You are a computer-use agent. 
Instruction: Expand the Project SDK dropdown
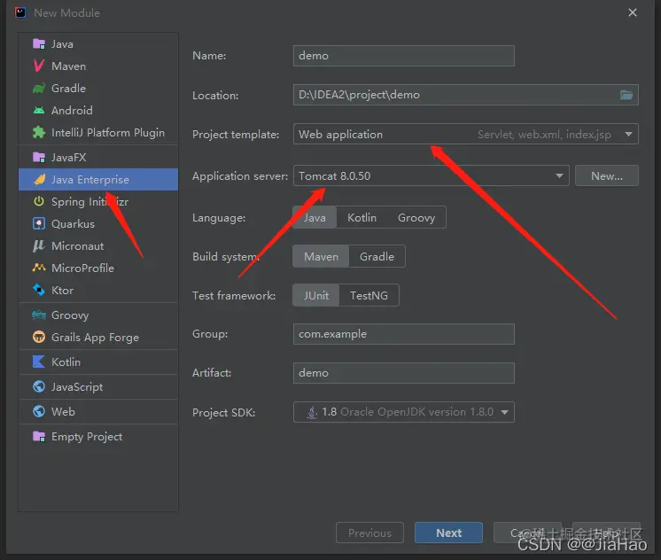504,412
